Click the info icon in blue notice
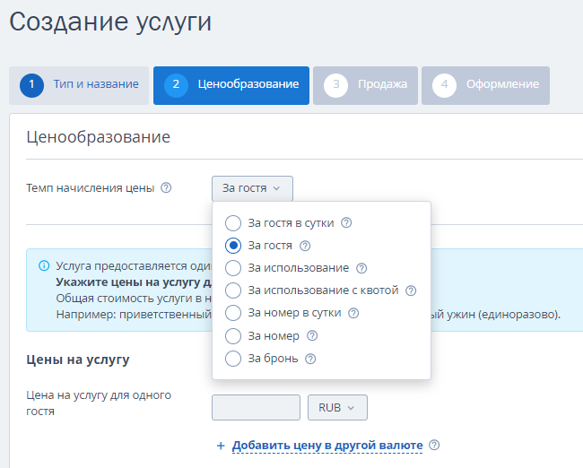Viewport: 583px width, 468px height. coord(44,265)
